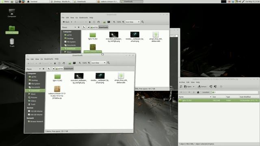Open Icon View dropdown in front Downloads window

[98, 63]
